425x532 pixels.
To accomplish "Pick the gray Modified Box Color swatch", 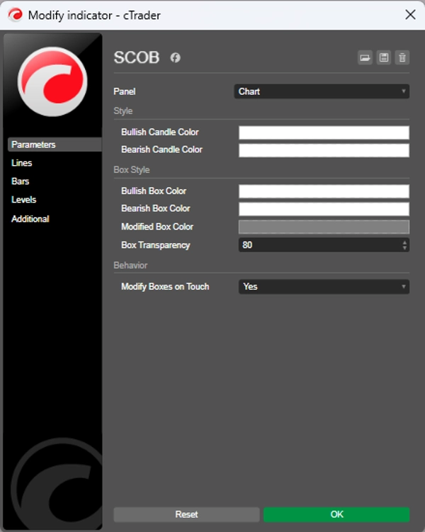I will pos(324,227).
